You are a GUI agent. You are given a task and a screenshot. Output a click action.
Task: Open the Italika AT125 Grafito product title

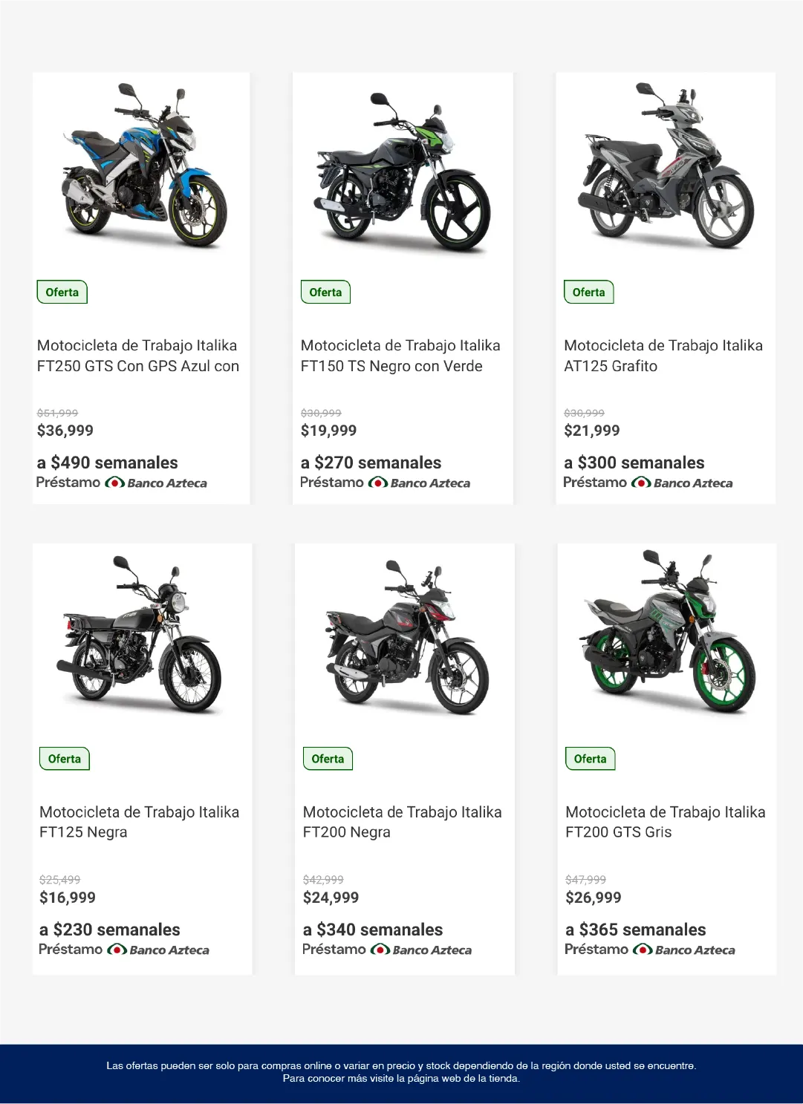pos(663,356)
